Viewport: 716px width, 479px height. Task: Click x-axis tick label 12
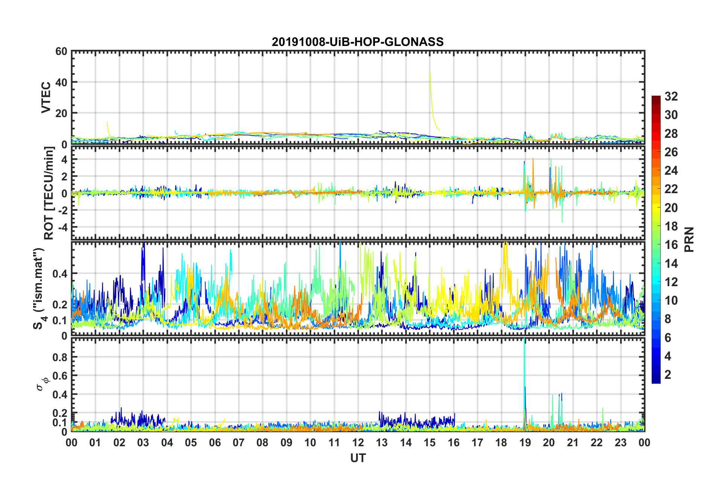click(x=358, y=442)
